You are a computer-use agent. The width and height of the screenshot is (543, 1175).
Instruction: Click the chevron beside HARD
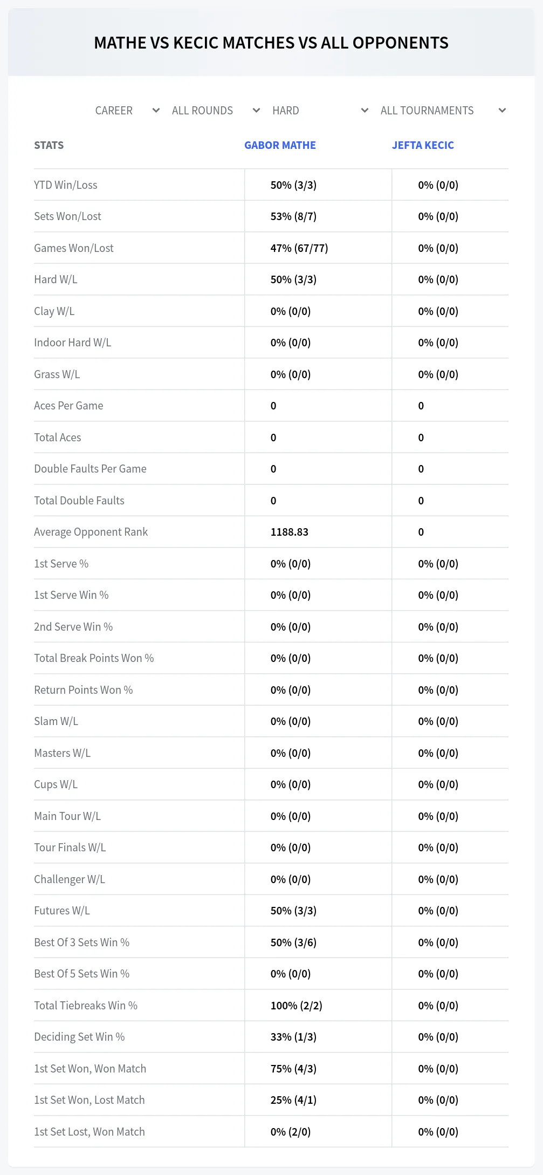[365, 111]
